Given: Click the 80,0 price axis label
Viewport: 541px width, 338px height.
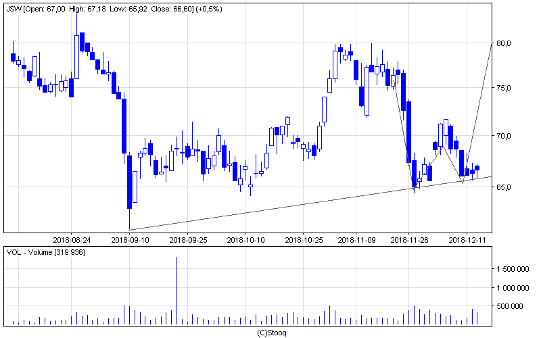Looking at the screenshot, I should click(x=504, y=43).
